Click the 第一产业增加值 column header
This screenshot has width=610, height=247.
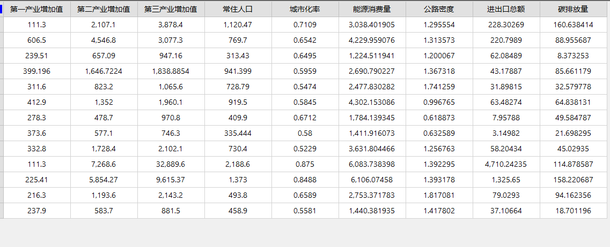(37, 9)
